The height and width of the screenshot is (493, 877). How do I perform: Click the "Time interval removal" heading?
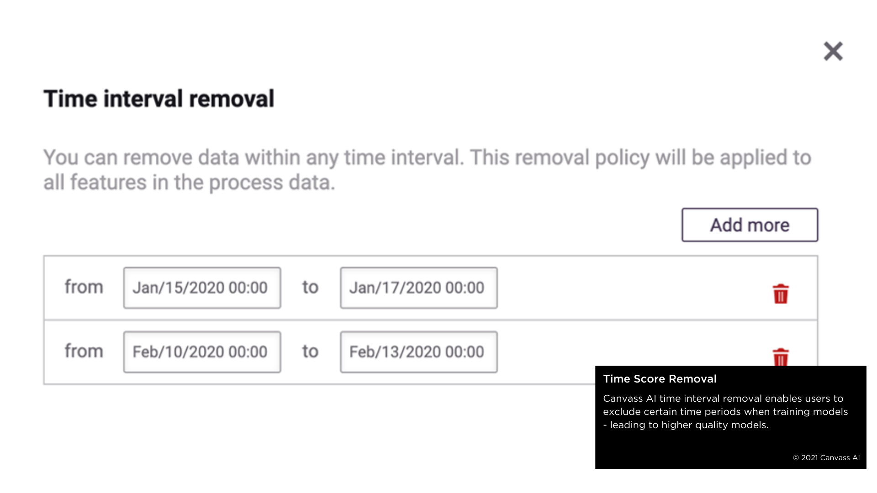click(x=159, y=99)
